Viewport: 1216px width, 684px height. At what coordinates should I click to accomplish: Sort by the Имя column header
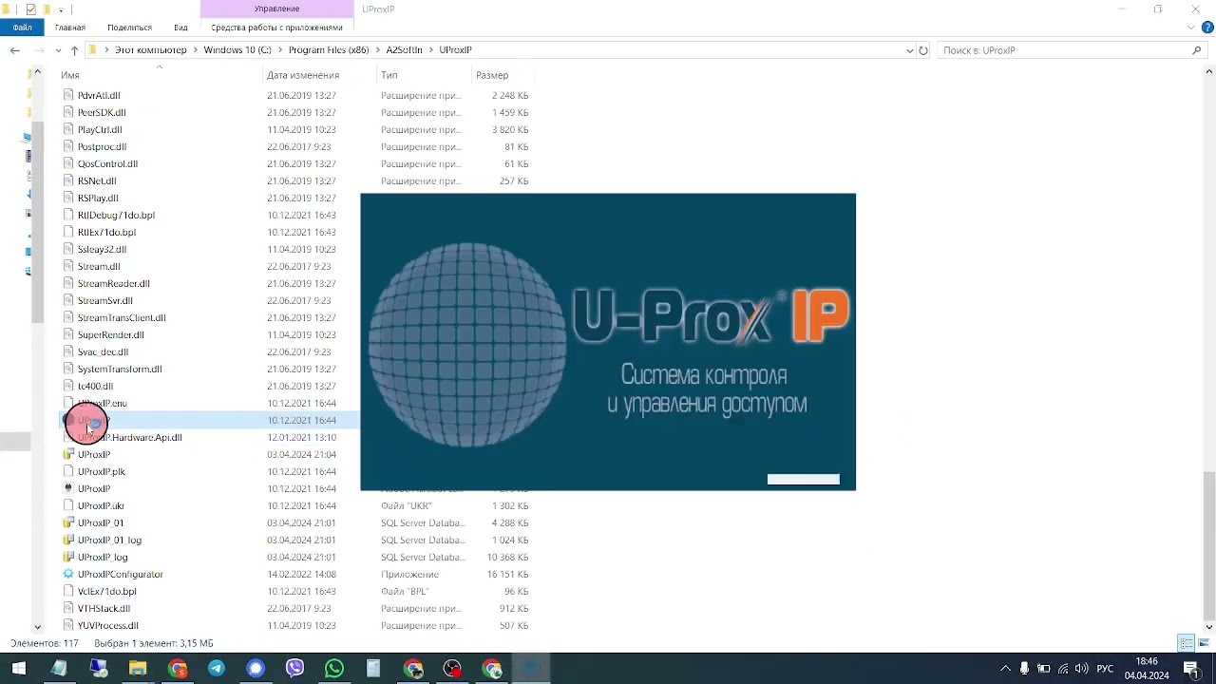(x=70, y=75)
